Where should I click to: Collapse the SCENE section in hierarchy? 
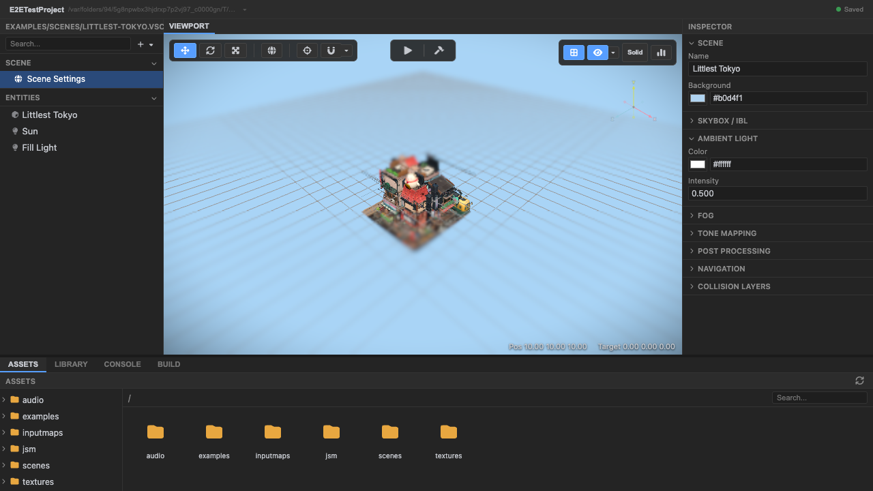coord(153,63)
